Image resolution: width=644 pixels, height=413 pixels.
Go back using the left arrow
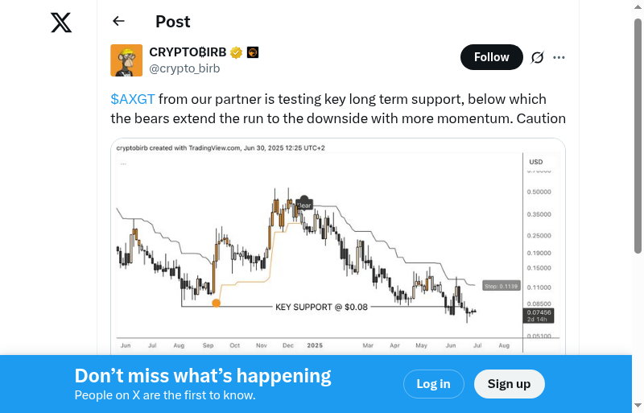pos(119,22)
